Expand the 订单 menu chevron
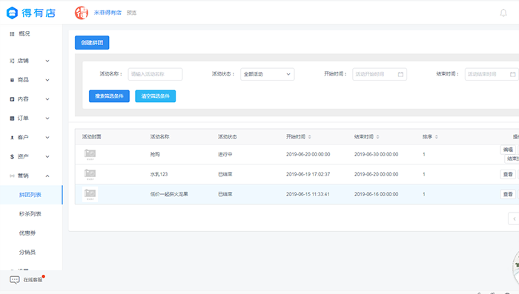This screenshot has width=519, height=294. click(47, 118)
